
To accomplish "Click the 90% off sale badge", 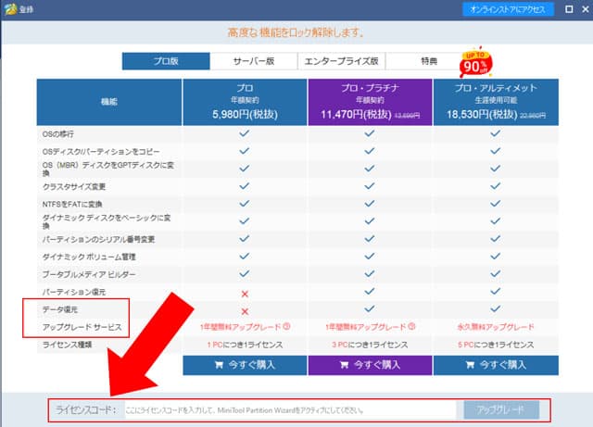I will (x=475, y=62).
